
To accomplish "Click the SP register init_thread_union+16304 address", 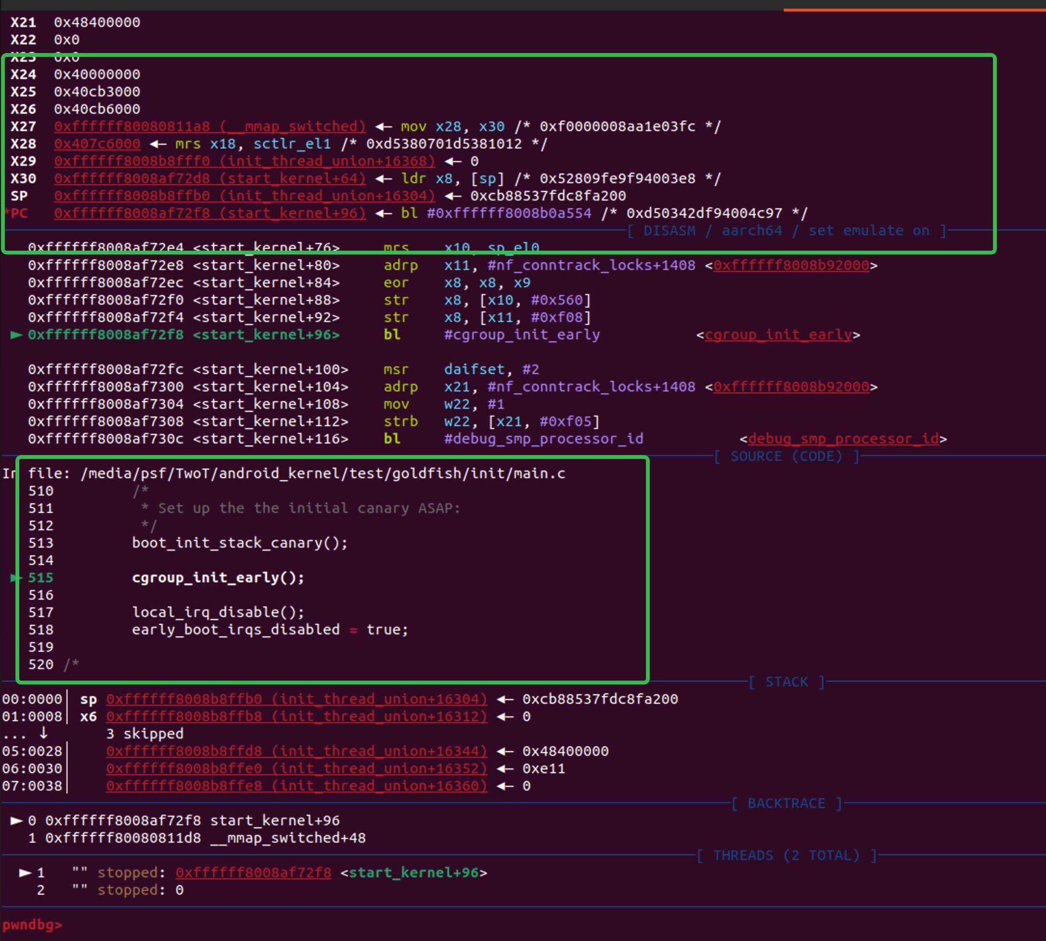I will pyautogui.click(x=244, y=196).
